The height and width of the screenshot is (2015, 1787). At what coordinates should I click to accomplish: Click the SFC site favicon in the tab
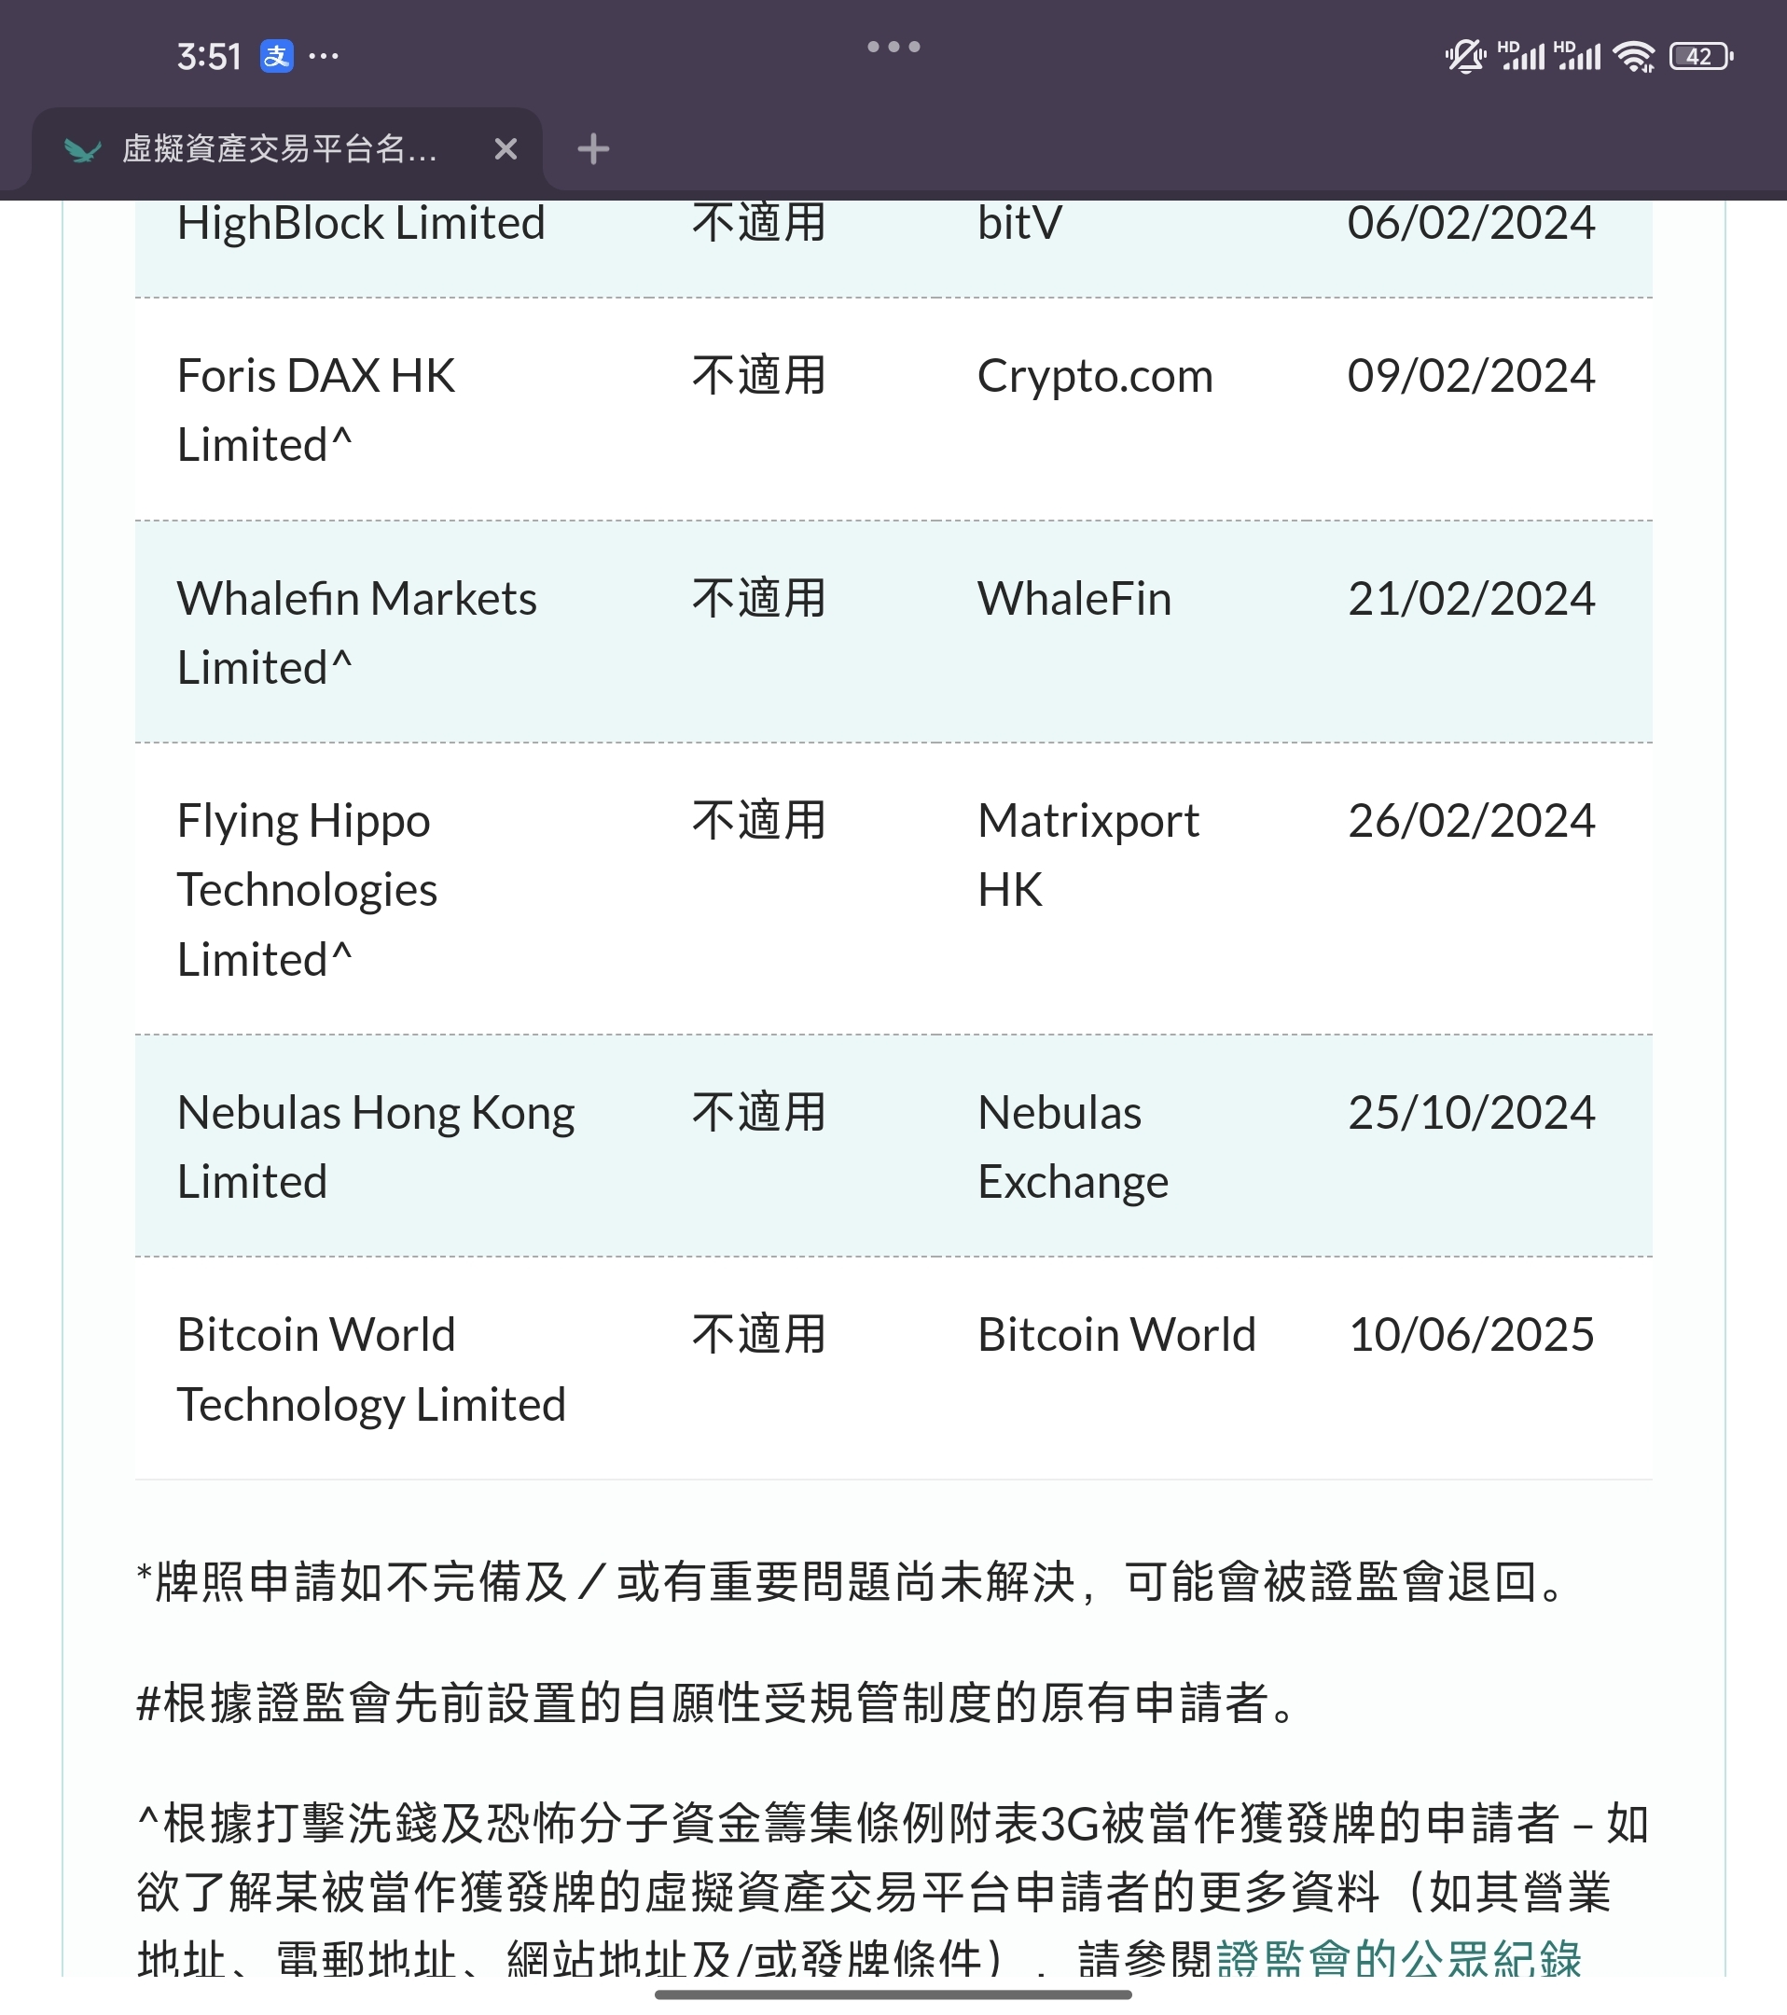coord(83,150)
